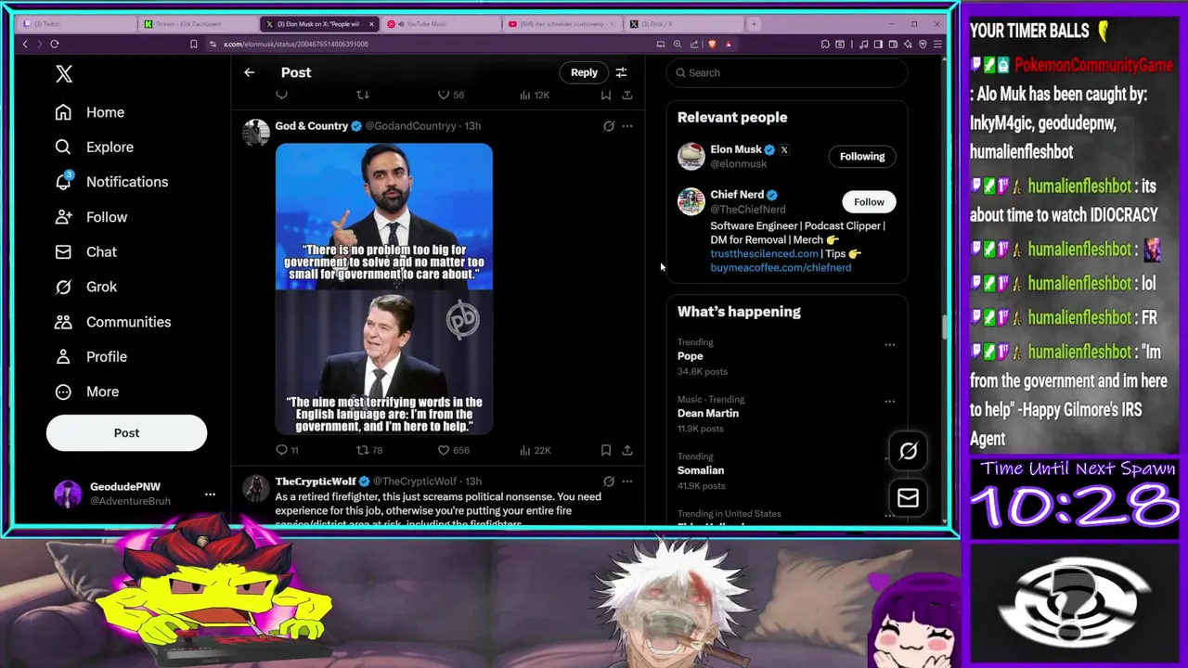Viewport: 1188px width, 668px height.
Task: Click Brave Shields lion icon
Action: 712,45
